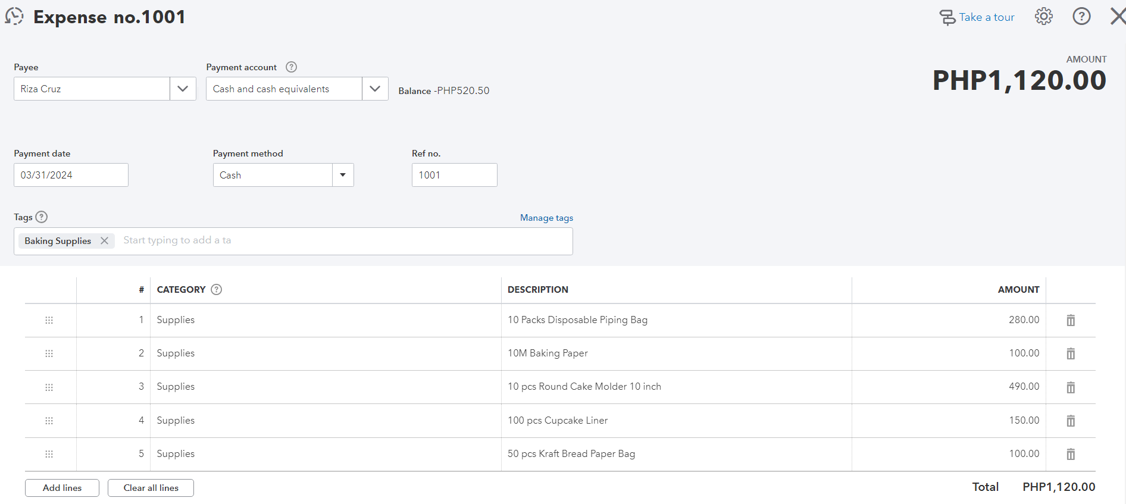Expand the Payment account dropdown
The height and width of the screenshot is (504, 1126).
[x=375, y=89]
